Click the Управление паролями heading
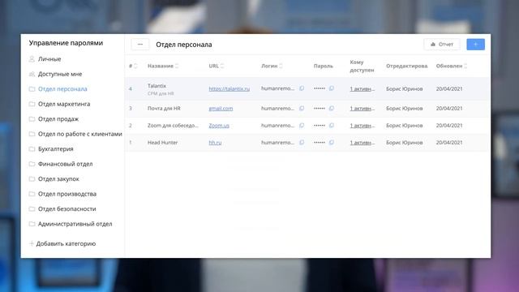The image size is (519, 292). (x=66, y=43)
